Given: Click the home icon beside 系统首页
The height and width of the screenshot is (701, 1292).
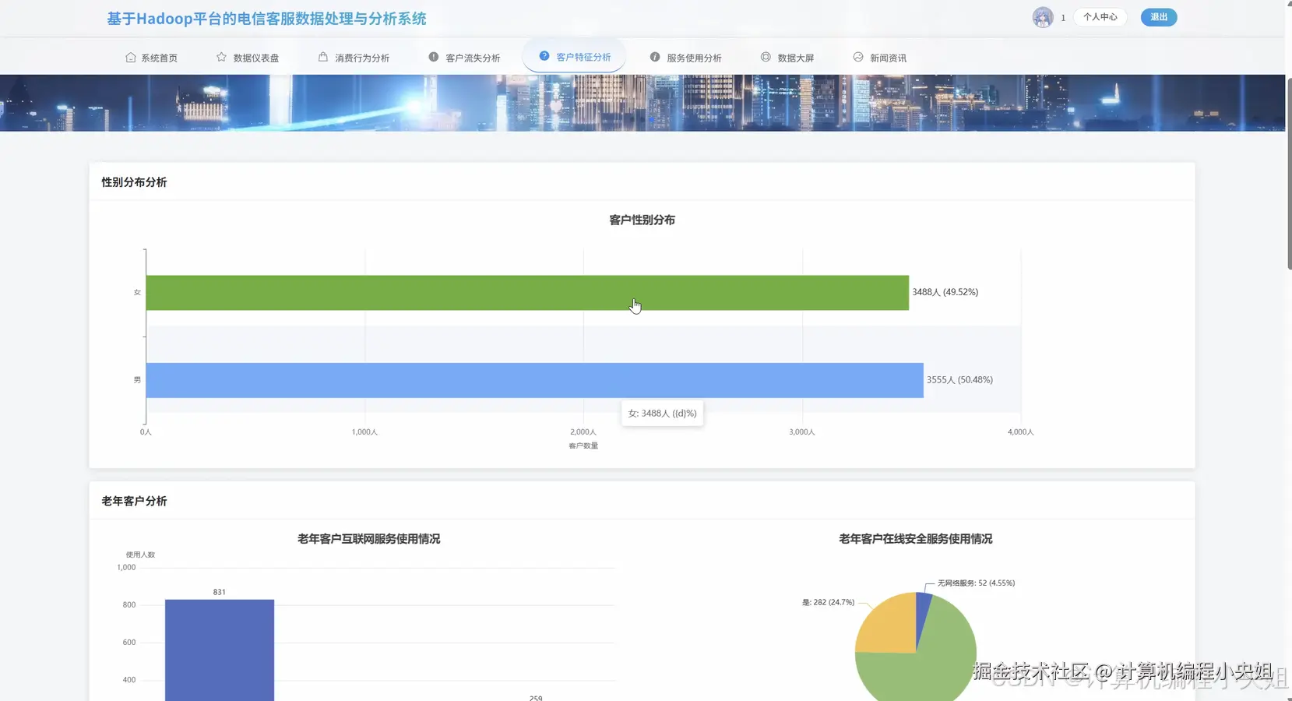Looking at the screenshot, I should tap(130, 58).
